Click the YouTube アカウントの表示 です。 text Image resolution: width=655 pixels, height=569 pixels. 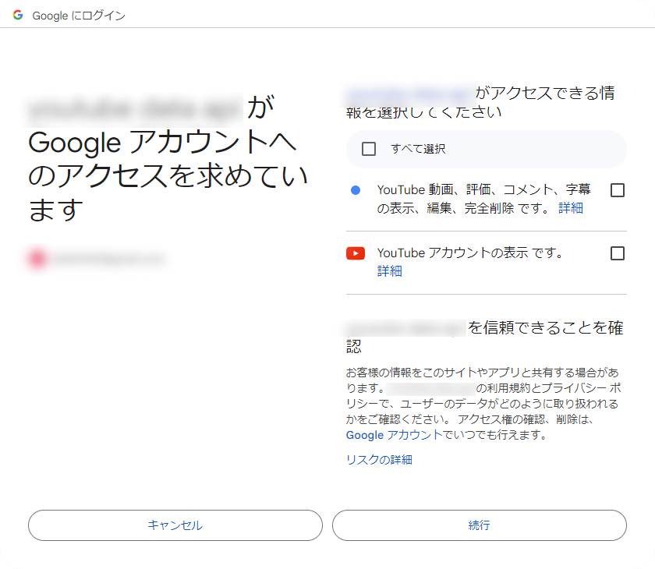point(470,253)
